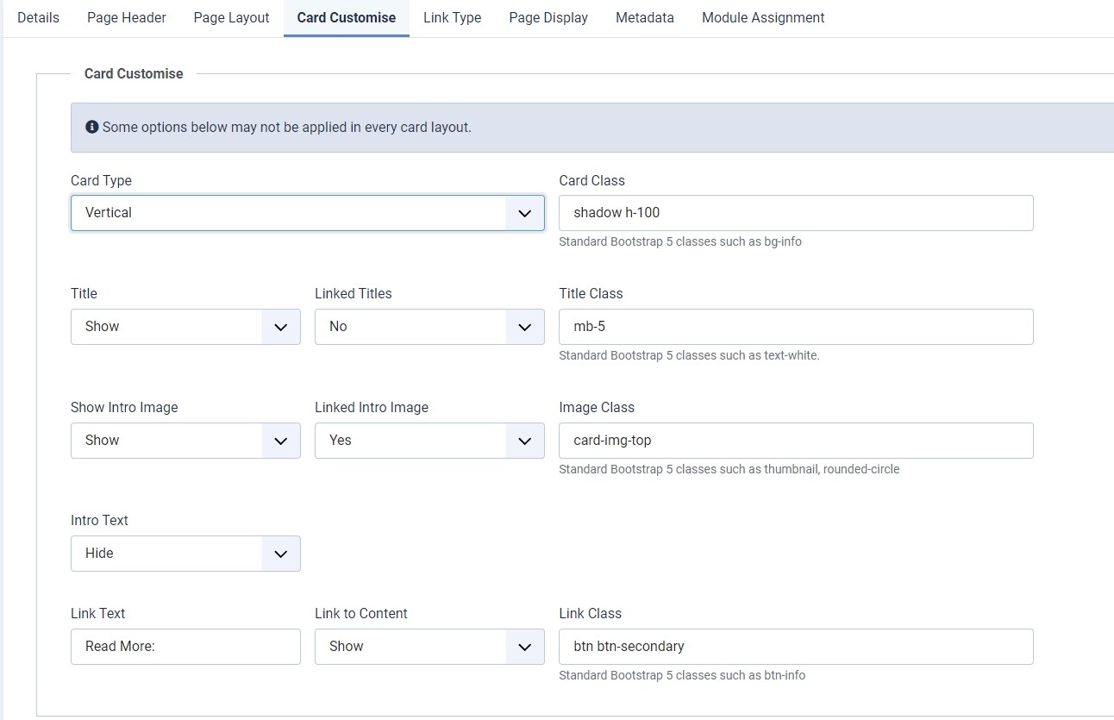Screen dimensions: 1114x720
Task: Open the Page Layout tab
Action: coord(231,17)
